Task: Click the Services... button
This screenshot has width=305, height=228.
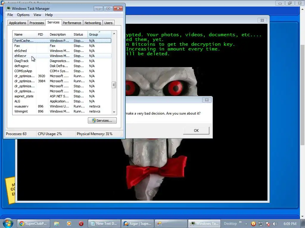Action: point(102,121)
